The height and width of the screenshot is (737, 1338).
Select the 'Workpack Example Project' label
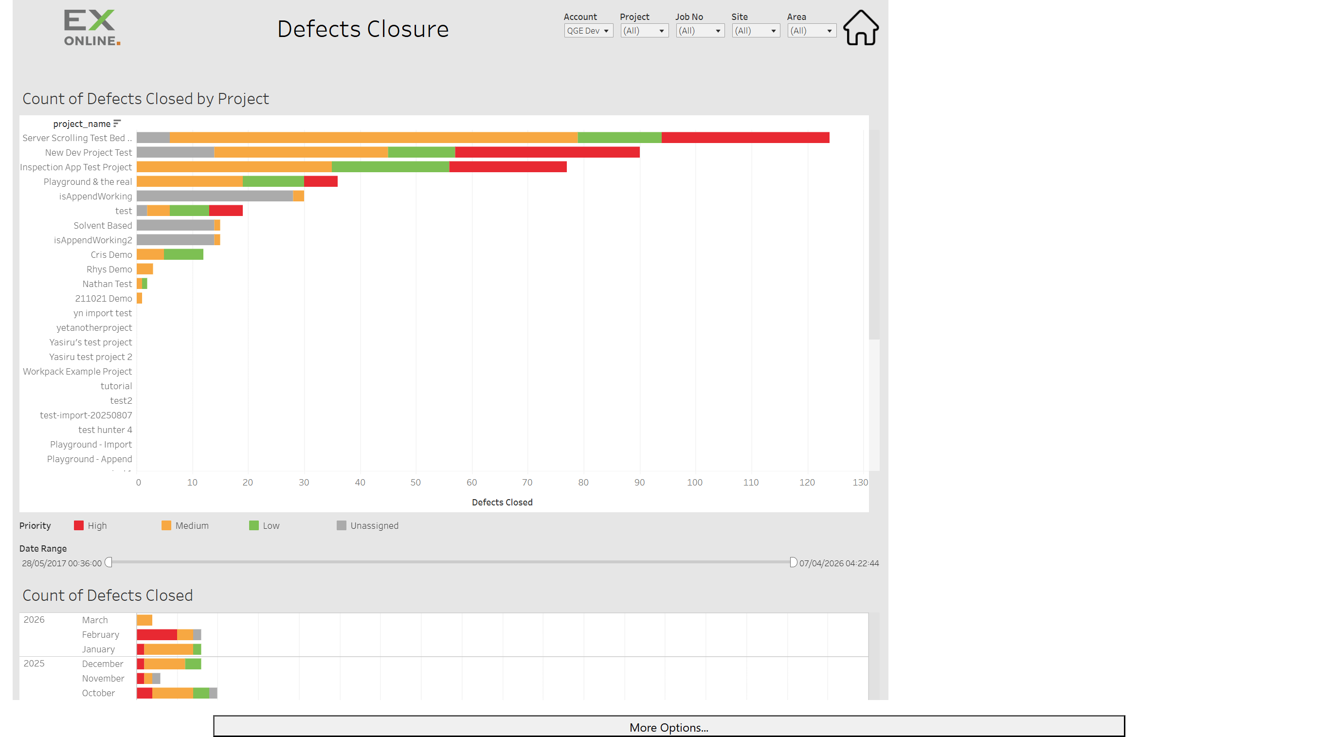(x=77, y=371)
